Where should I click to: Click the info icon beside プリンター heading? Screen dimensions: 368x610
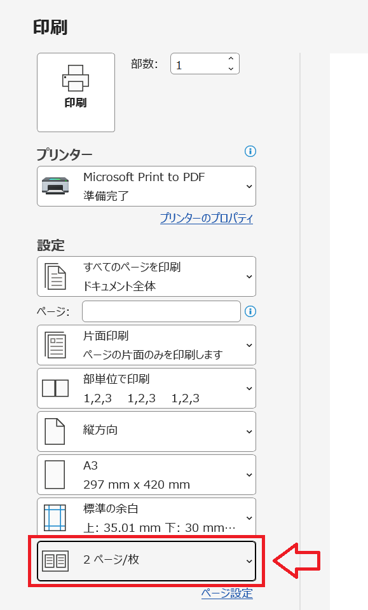pos(250,151)
